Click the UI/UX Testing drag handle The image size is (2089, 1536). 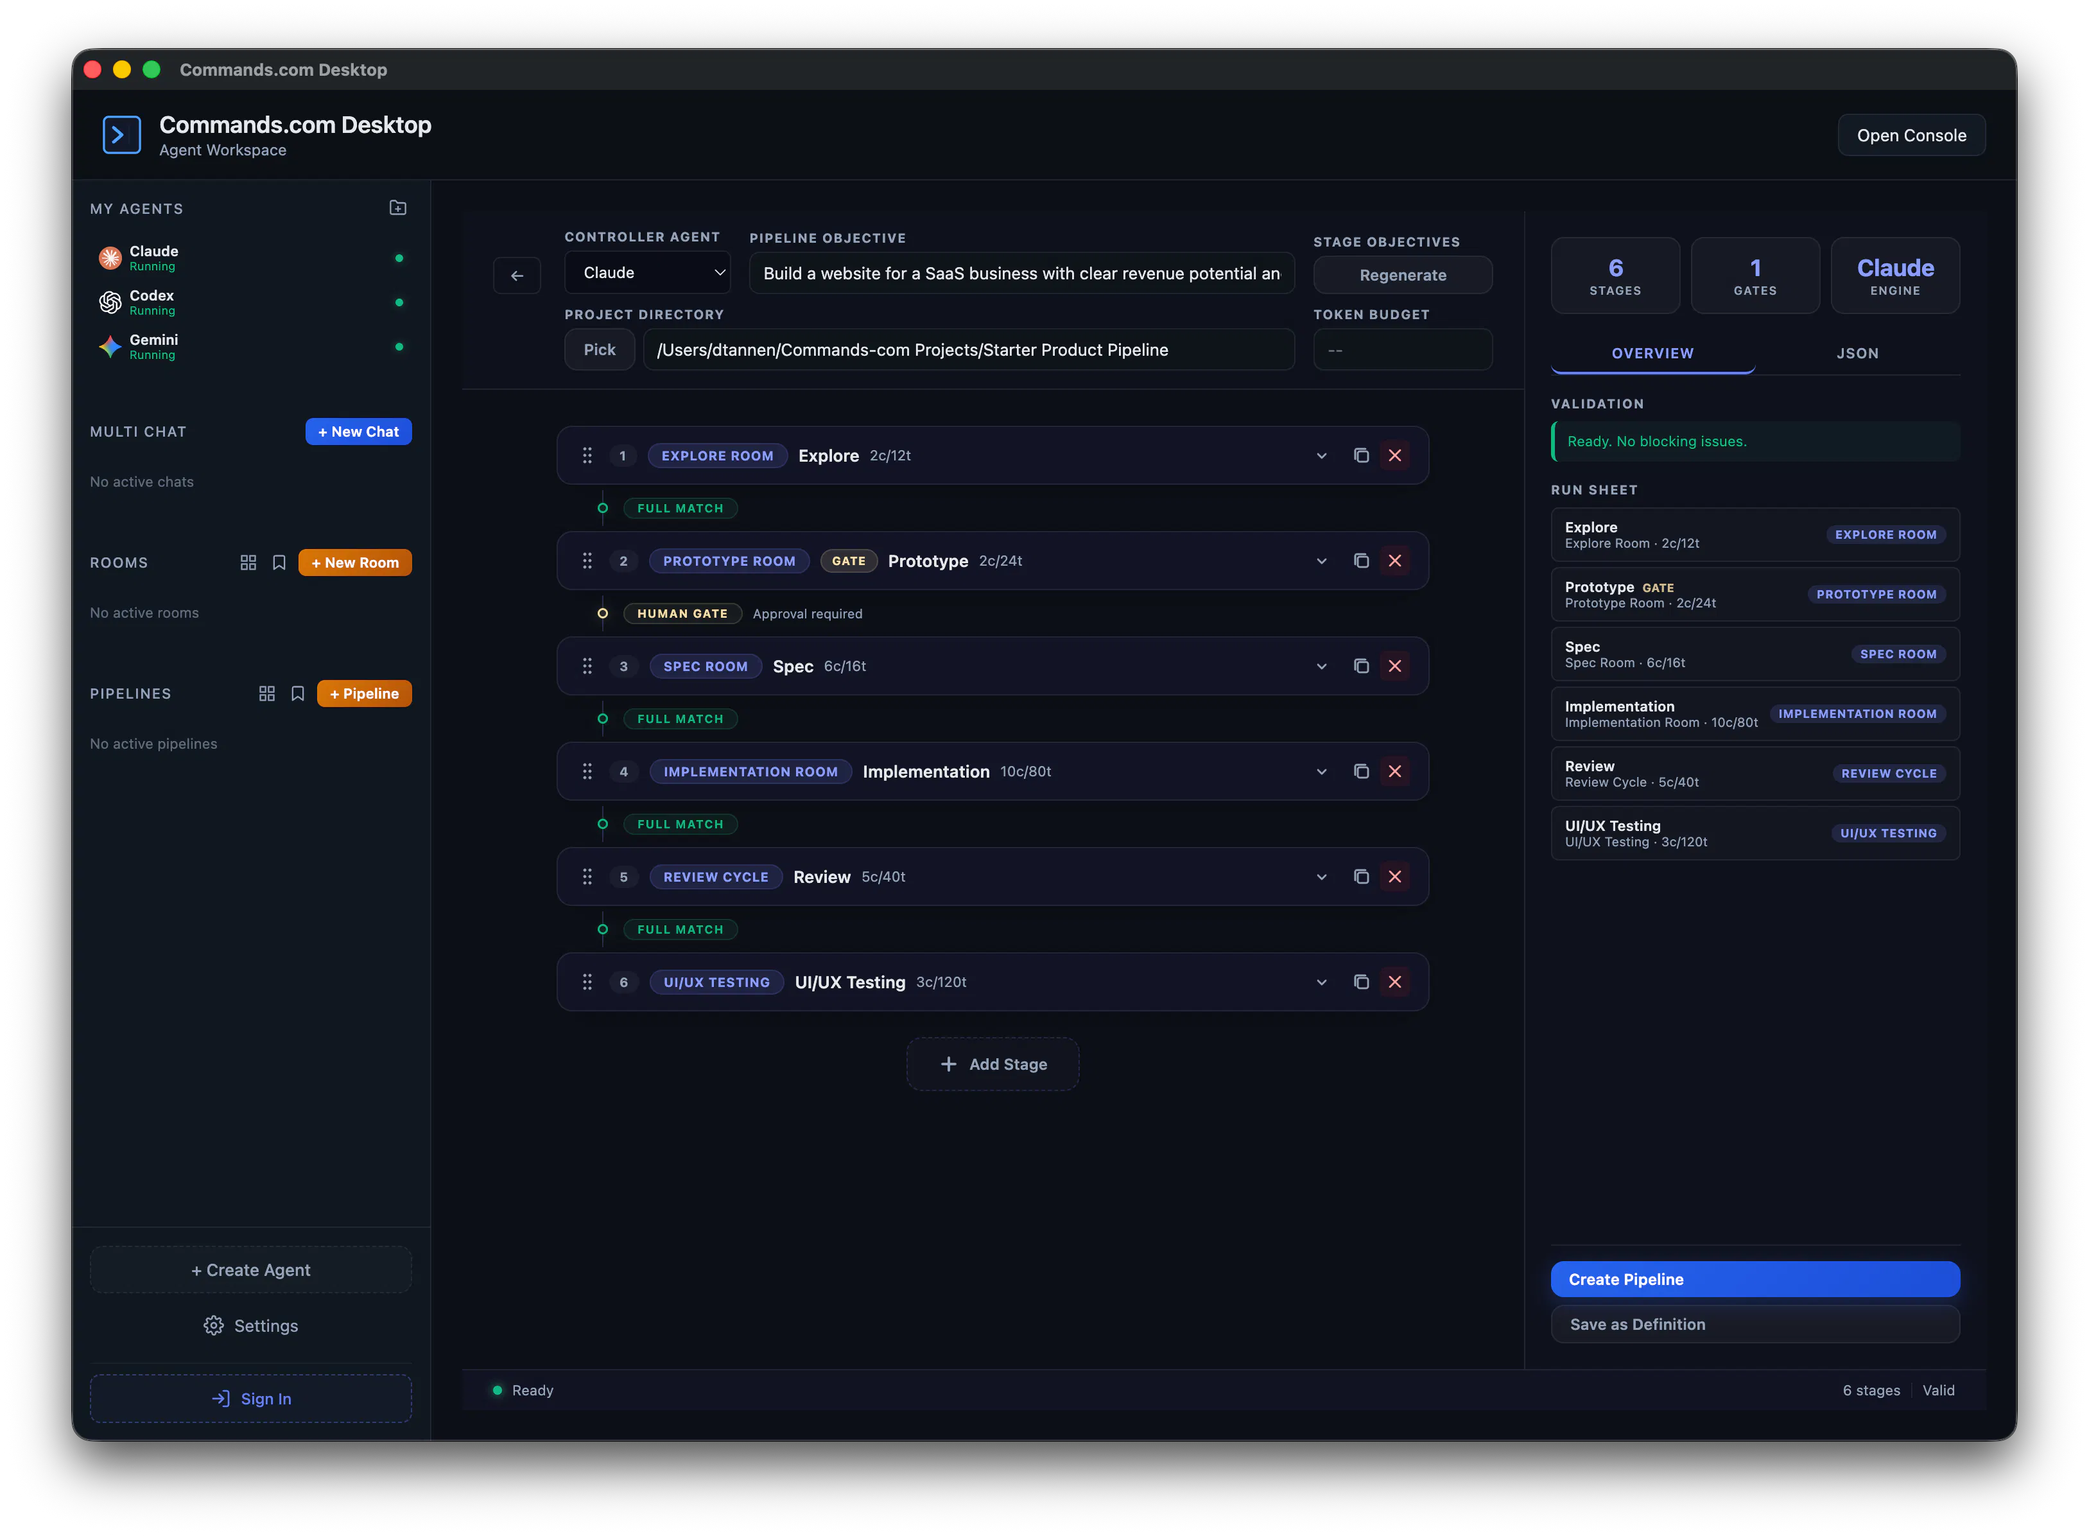click(x=587, y=982)
